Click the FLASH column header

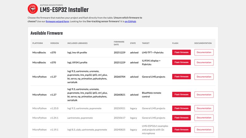tap(175, 43)
